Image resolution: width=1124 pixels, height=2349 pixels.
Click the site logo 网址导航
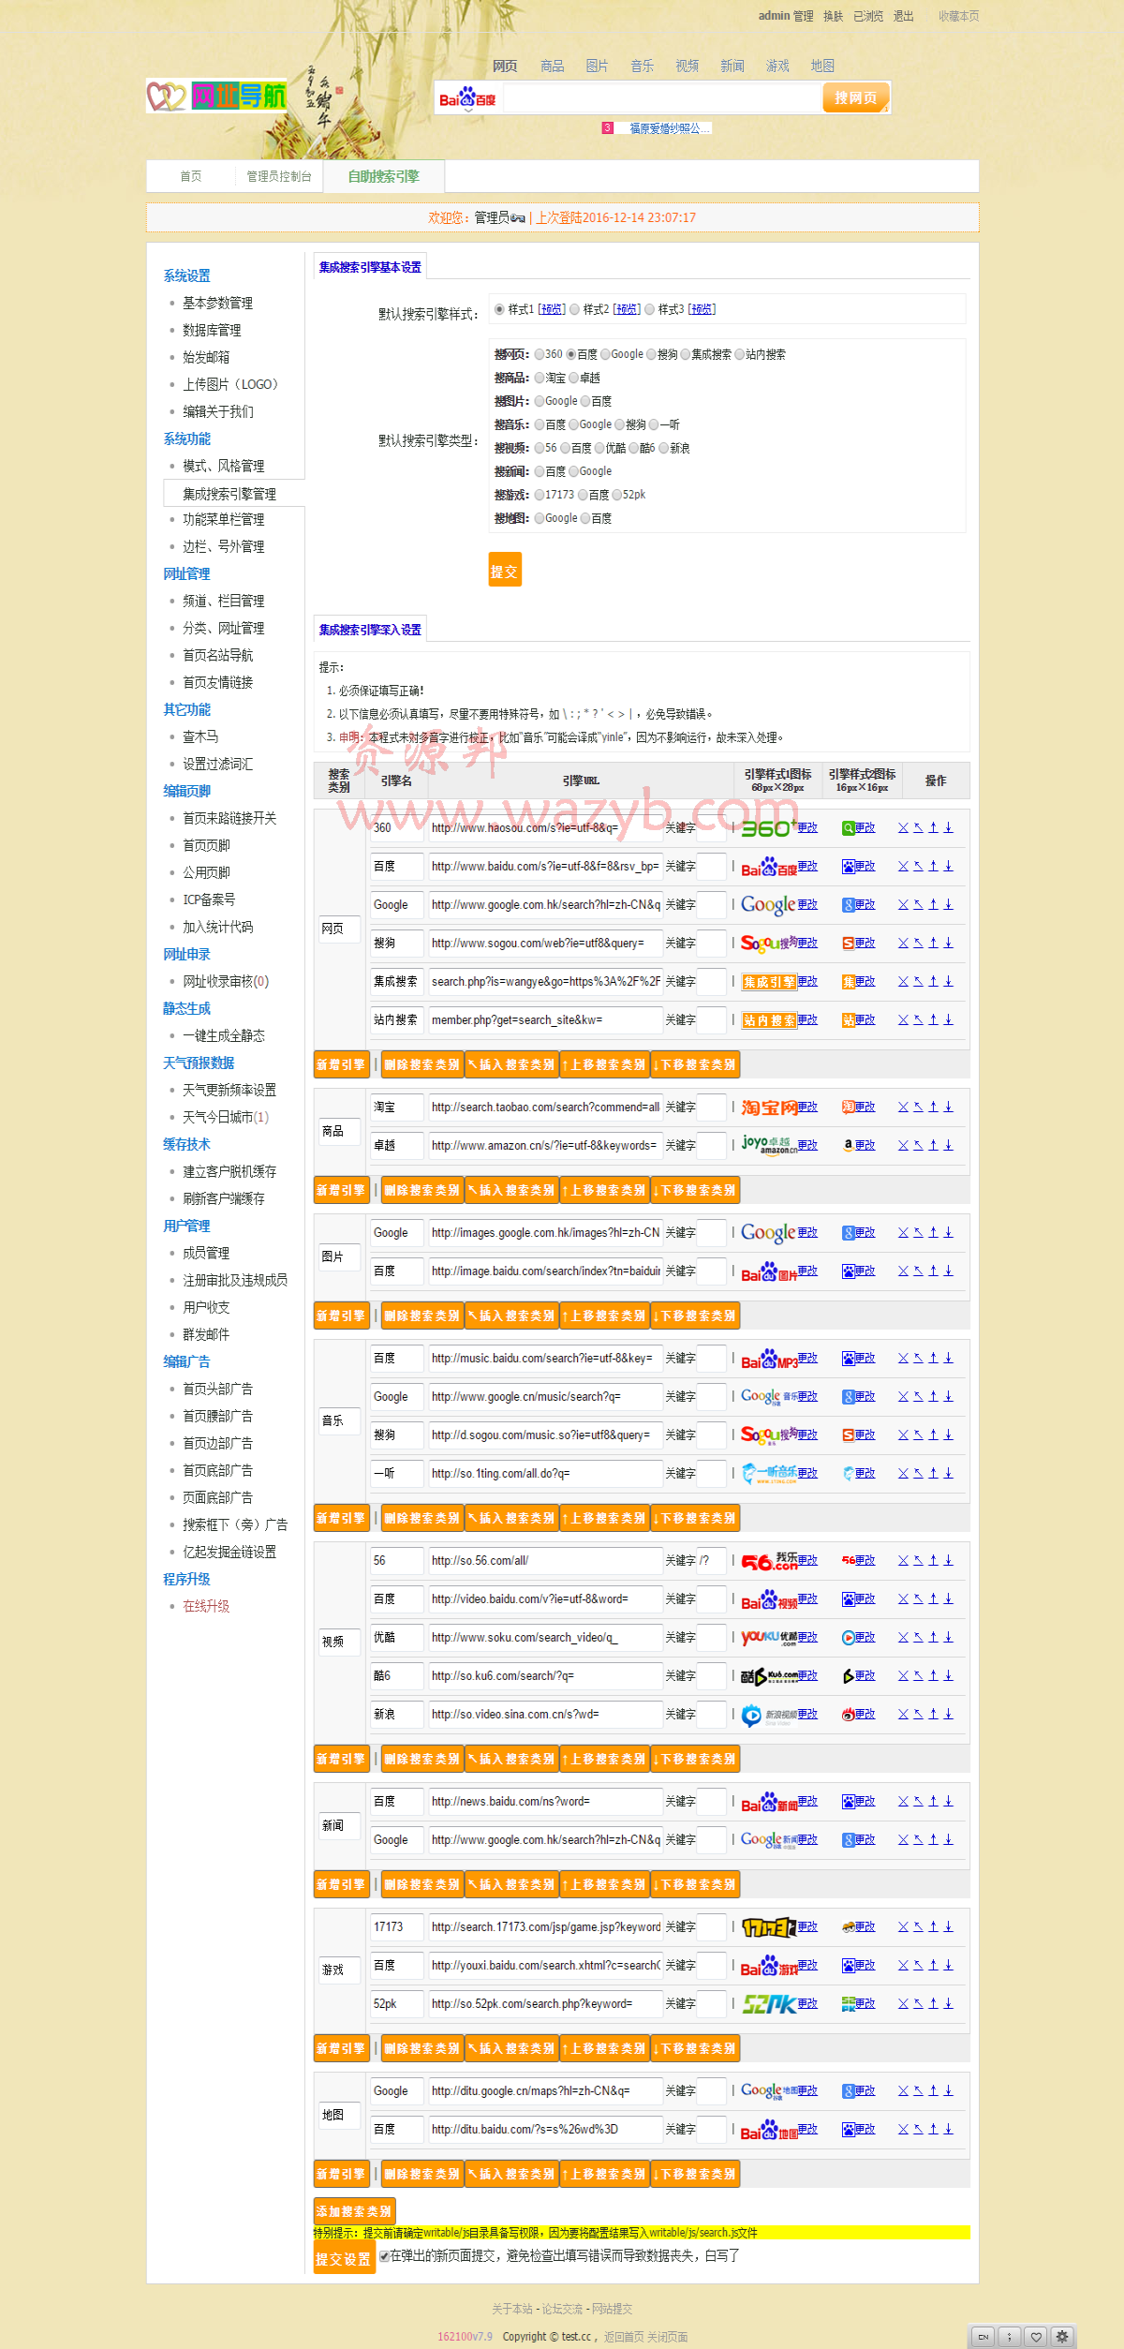[216, 96]
